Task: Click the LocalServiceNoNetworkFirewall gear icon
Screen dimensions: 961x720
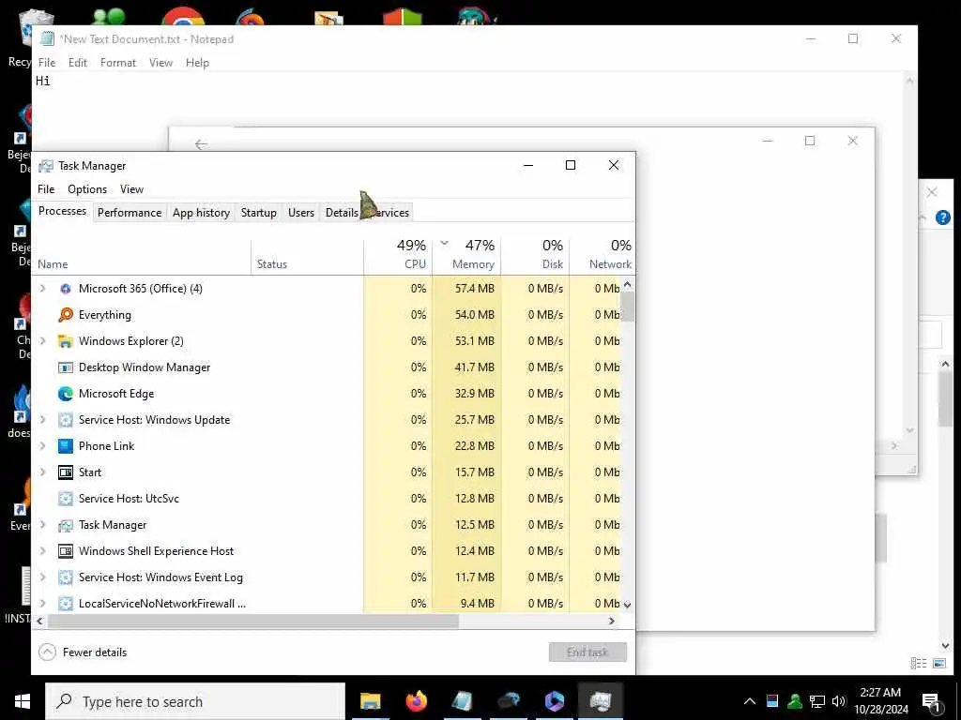Action: tap(66, 604)
